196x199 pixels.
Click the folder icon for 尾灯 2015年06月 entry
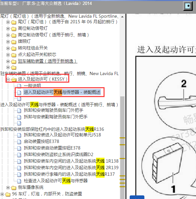click(14, 22)
